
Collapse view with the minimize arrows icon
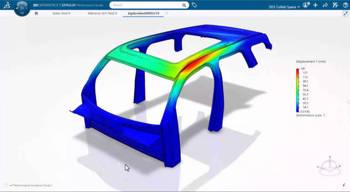coord(345,14)
